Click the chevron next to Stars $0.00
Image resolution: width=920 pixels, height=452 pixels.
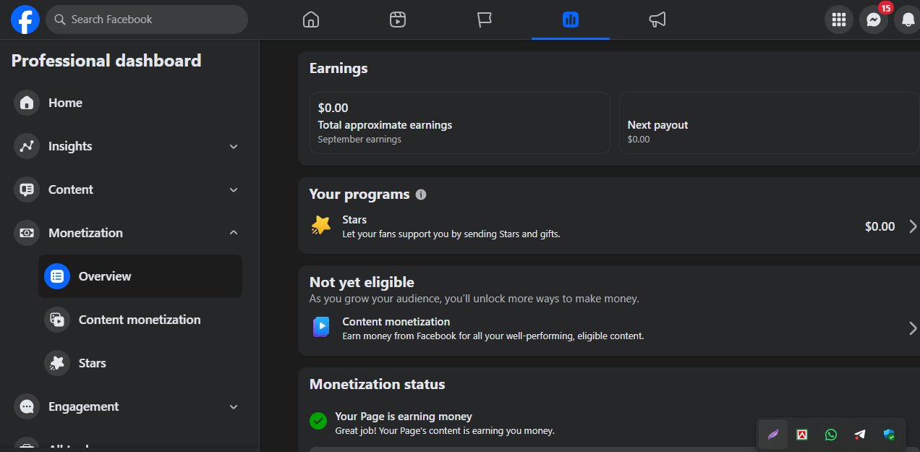913,226
